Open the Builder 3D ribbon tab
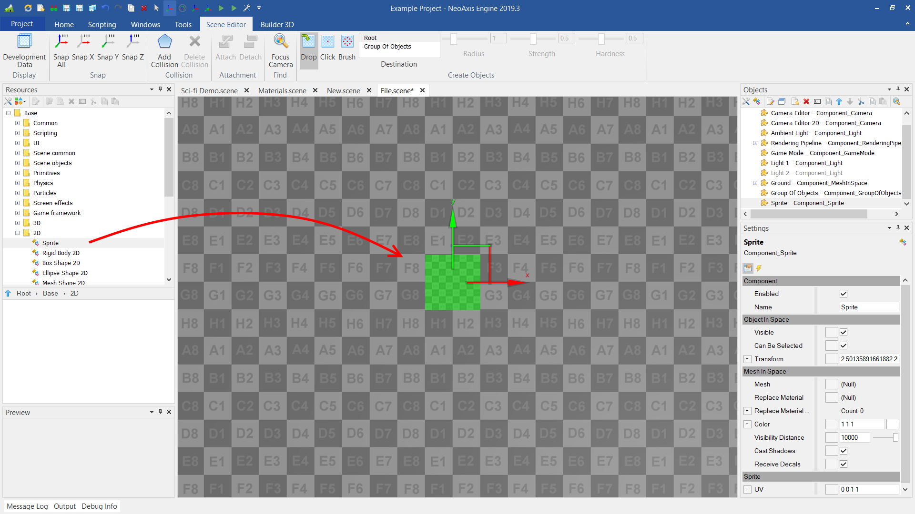The height and width of the screenshot is (514, 915). (x=277, y=24)
